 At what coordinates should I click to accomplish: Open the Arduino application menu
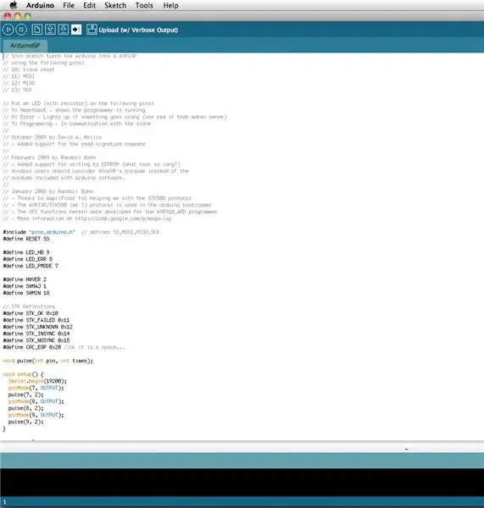click(40, 6)
